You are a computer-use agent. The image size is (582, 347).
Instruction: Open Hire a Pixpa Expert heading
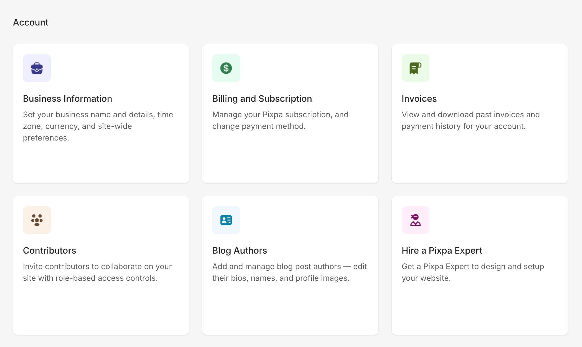442,251
